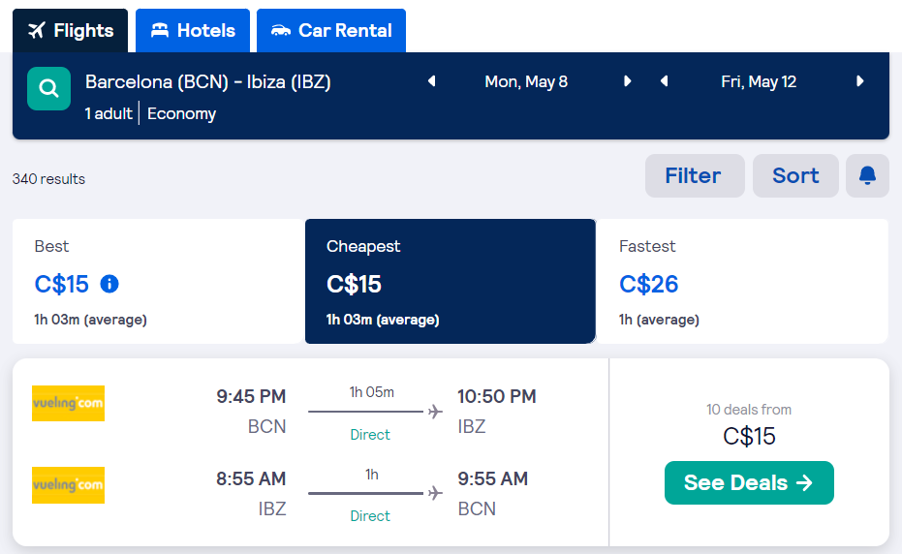Viewport: 902px width, 554px height.
Task: Move return date back from Fri, May 12
Action: [x=665, y=81]
